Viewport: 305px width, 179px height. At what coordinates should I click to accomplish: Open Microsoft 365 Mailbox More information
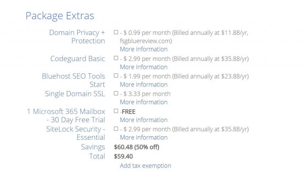(144, 120)
